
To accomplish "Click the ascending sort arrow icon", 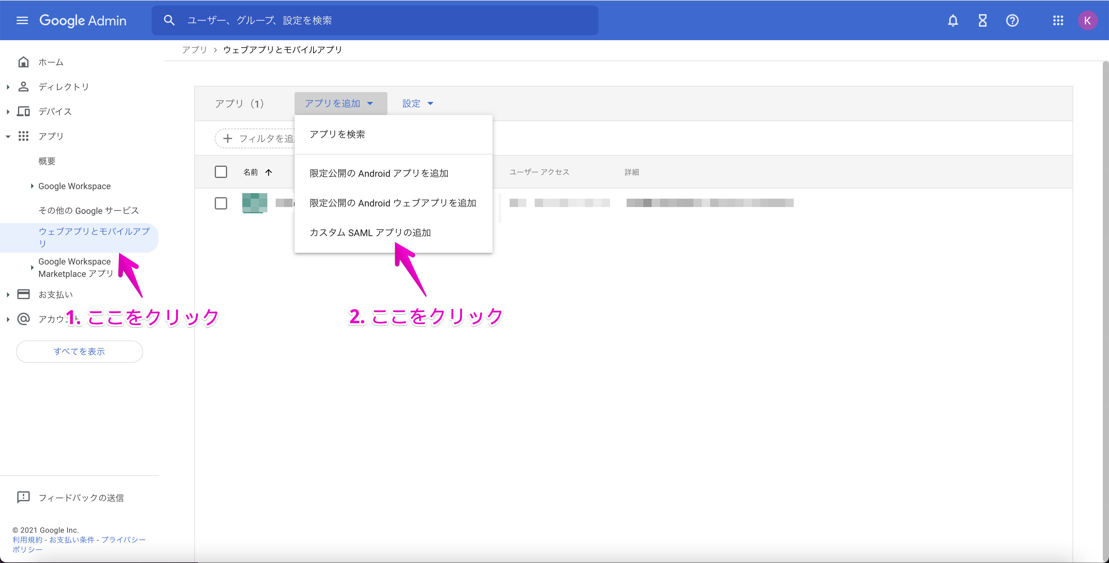I will pyautogui.click(x=269, y=172).
